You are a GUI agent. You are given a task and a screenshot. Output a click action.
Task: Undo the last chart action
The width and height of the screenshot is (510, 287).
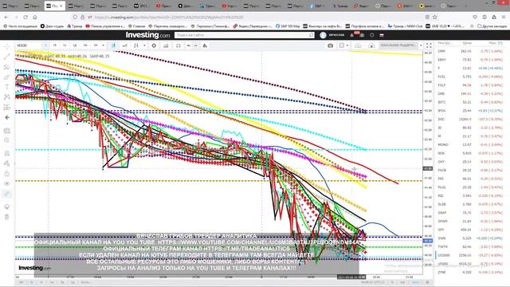189,45
